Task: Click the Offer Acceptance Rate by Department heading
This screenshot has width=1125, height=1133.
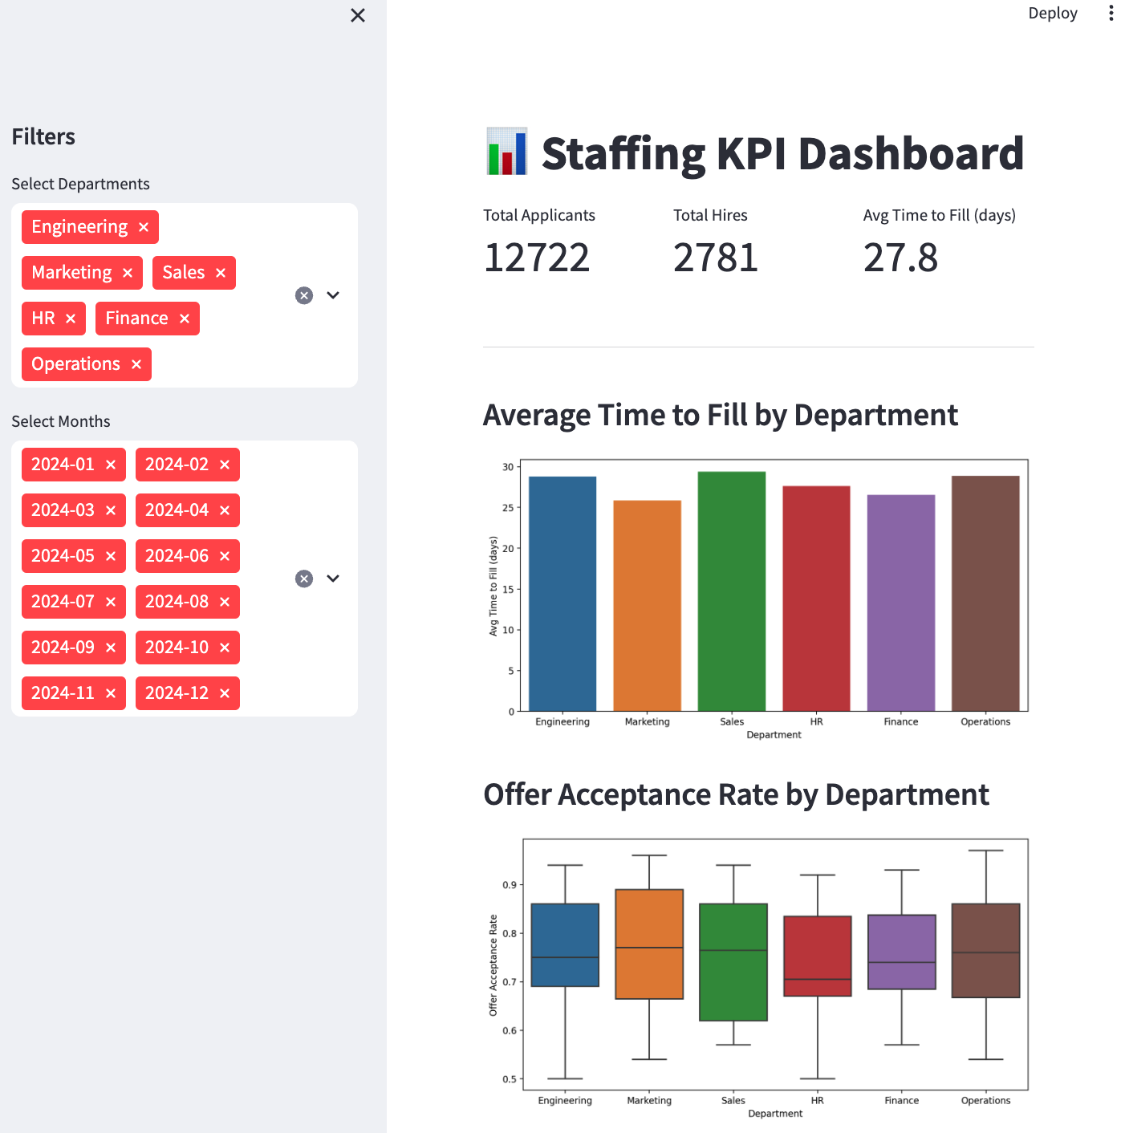Action: pyautogui.click(x=736, y=795)
